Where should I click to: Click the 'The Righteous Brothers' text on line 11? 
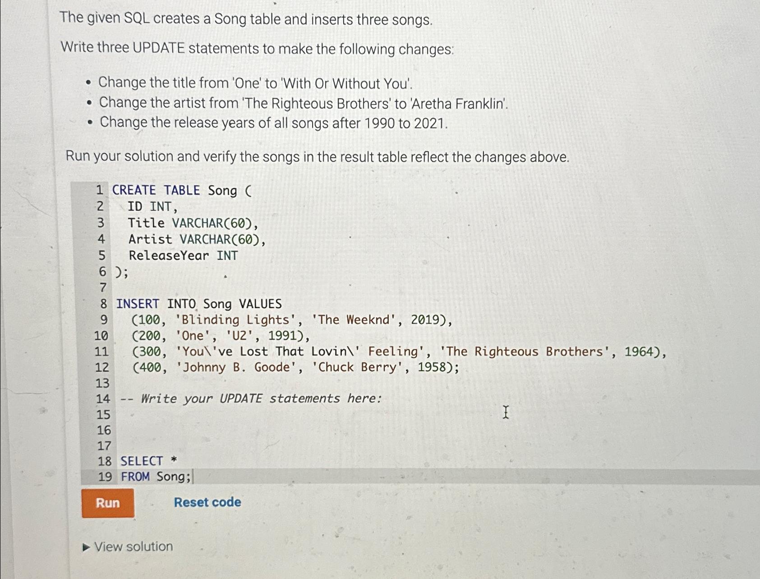tap(523, 351)
